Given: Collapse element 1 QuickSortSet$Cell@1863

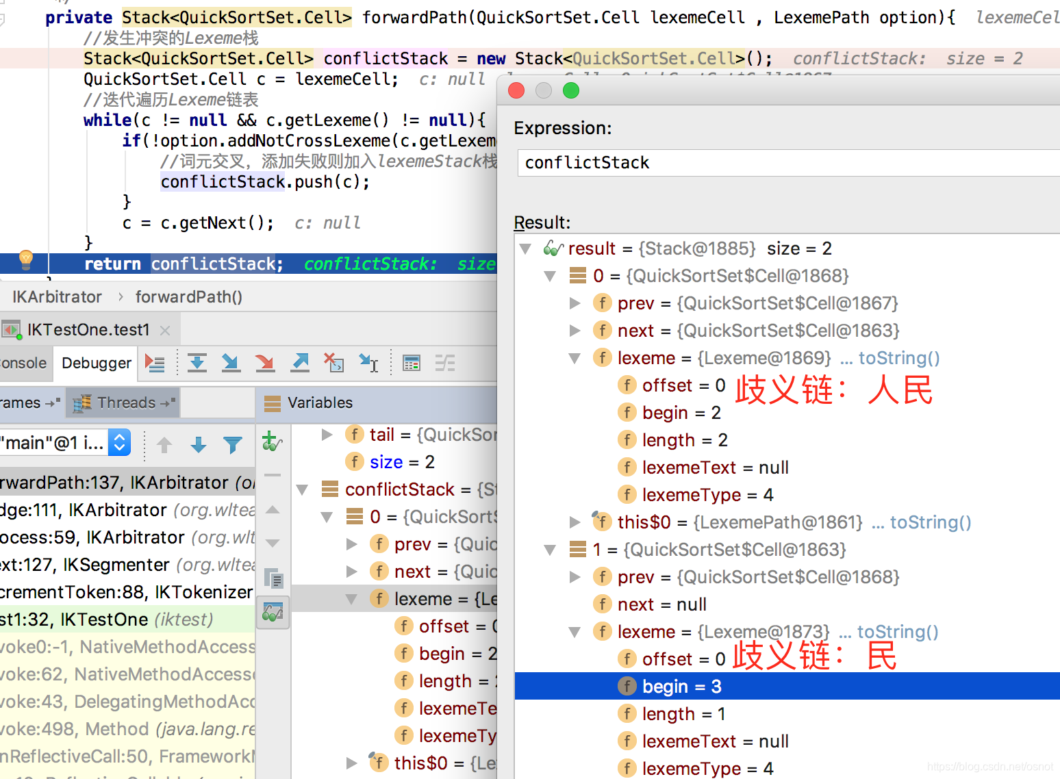Looking at the screenshot, I should tap(550, 550).
